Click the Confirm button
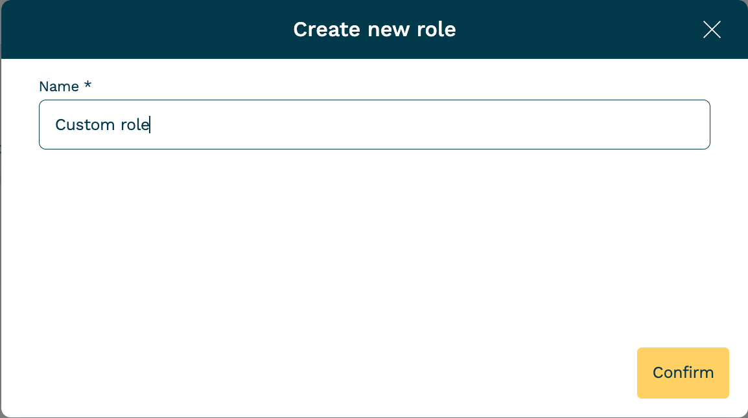The height and width of the screenshot is (418, 748). click(x=683, y=373)
